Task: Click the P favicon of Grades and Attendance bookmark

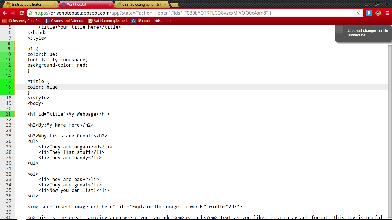Action: point(47,21)
